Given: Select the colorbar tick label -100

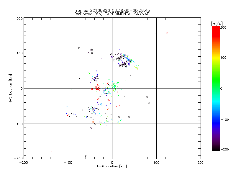Looking at the screenshot, I should tap(224, 119).
